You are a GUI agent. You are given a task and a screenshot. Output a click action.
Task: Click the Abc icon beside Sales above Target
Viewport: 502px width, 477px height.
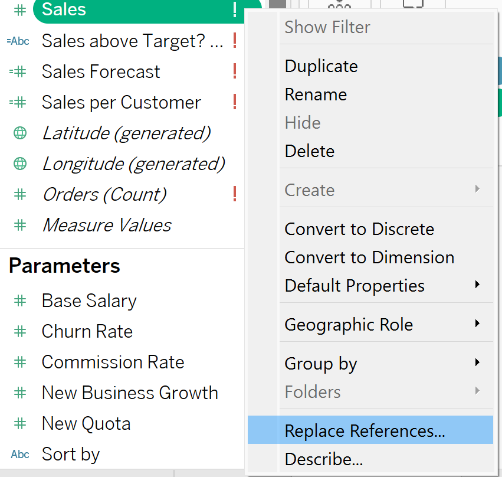coord(18,41)
